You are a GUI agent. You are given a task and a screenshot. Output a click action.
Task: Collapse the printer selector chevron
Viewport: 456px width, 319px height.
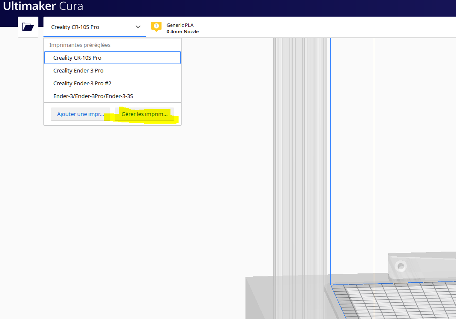tap(138, 27)
